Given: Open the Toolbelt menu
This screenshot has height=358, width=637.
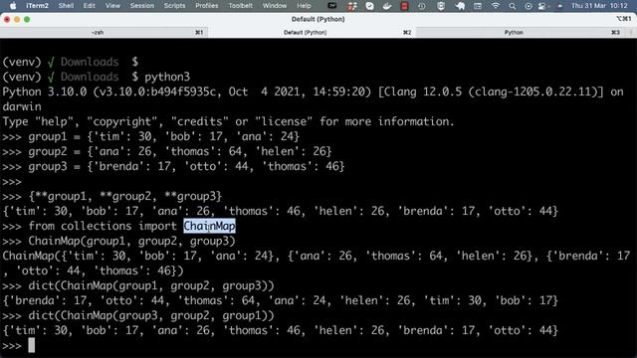Looking at the screenshot, I should tap(241, 6).
